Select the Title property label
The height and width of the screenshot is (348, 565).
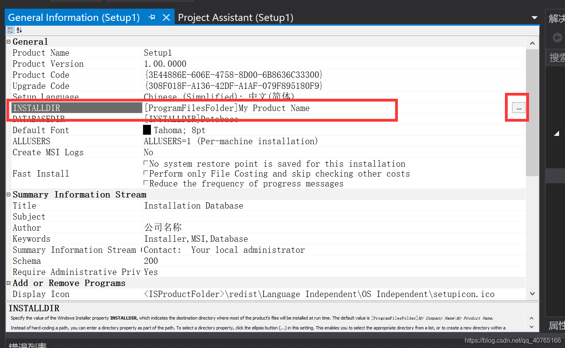pos(24,205)
